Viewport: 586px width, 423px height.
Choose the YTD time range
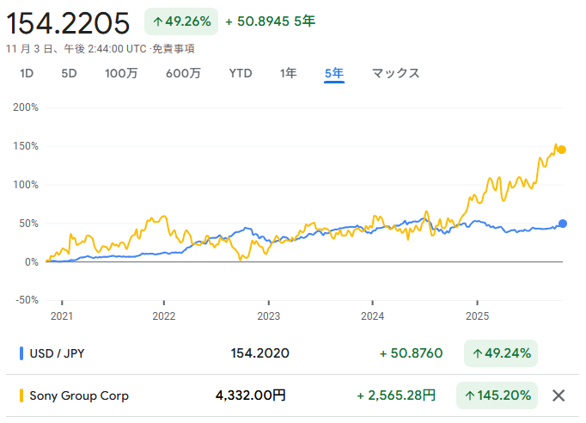click(241, 73)
